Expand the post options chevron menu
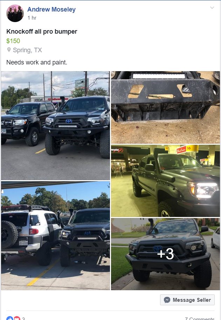Viewport: 221px width, 320px height. coord(212,8)
